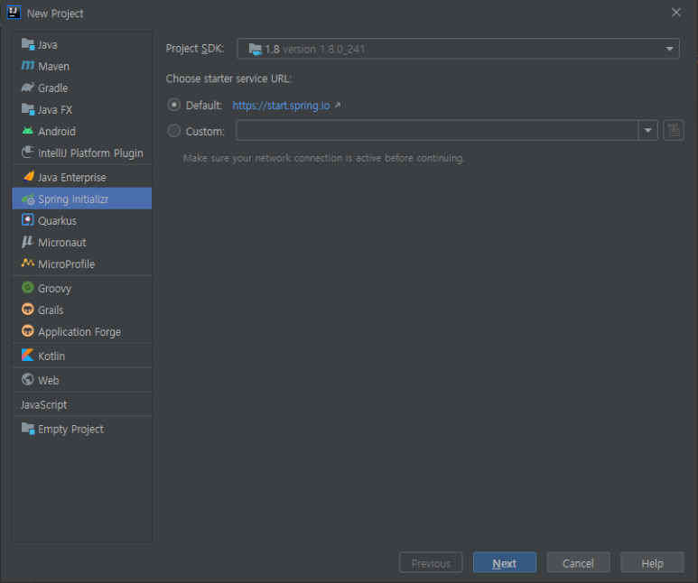
Task: Select the Grails entry text
Action: 51,310
